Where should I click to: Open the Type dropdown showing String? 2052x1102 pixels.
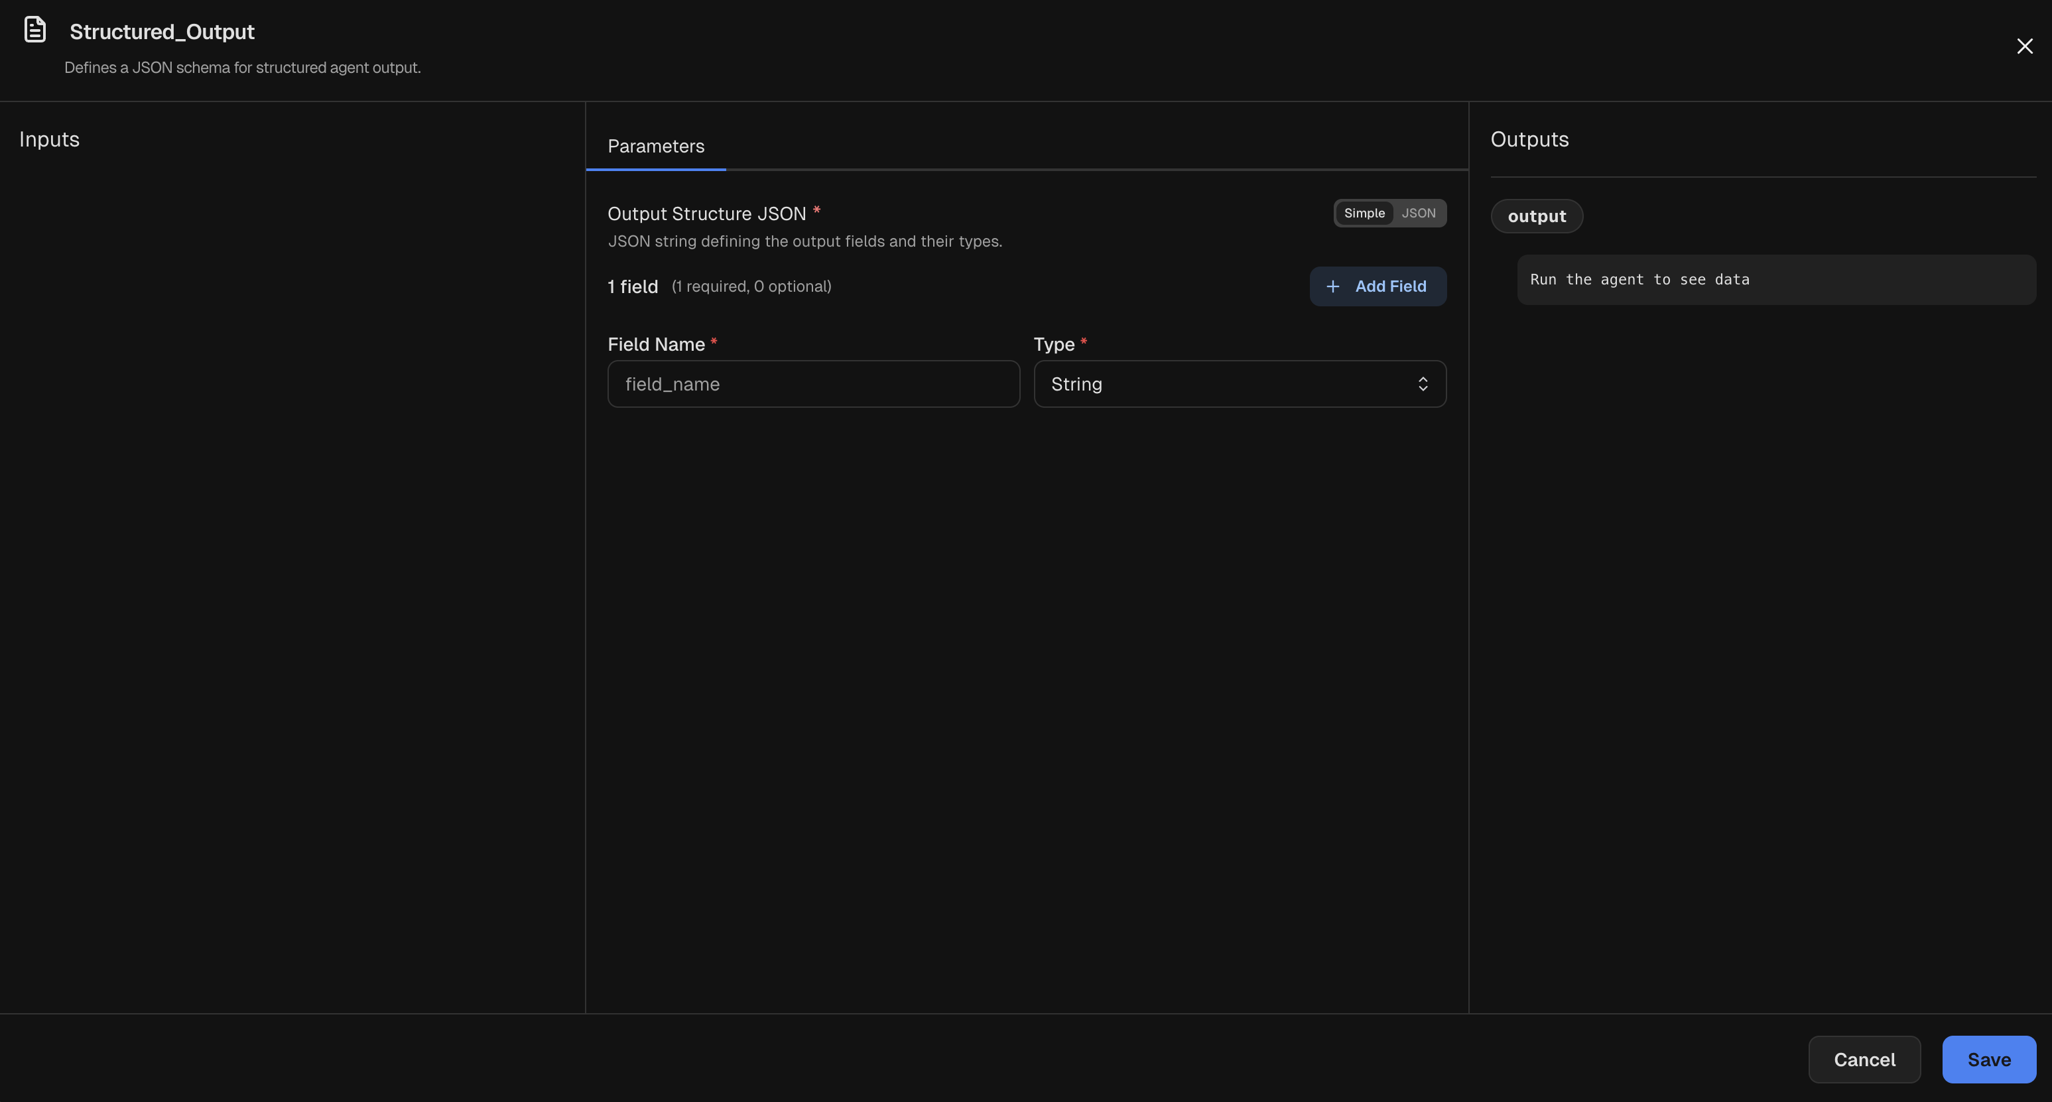tap(1239, 384)
